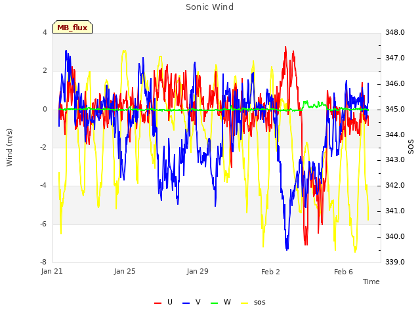The width and height of the screenshot is (420, 315).
Task: Click the Jan 25 x-axis tick label
Action: pos(125,271)
